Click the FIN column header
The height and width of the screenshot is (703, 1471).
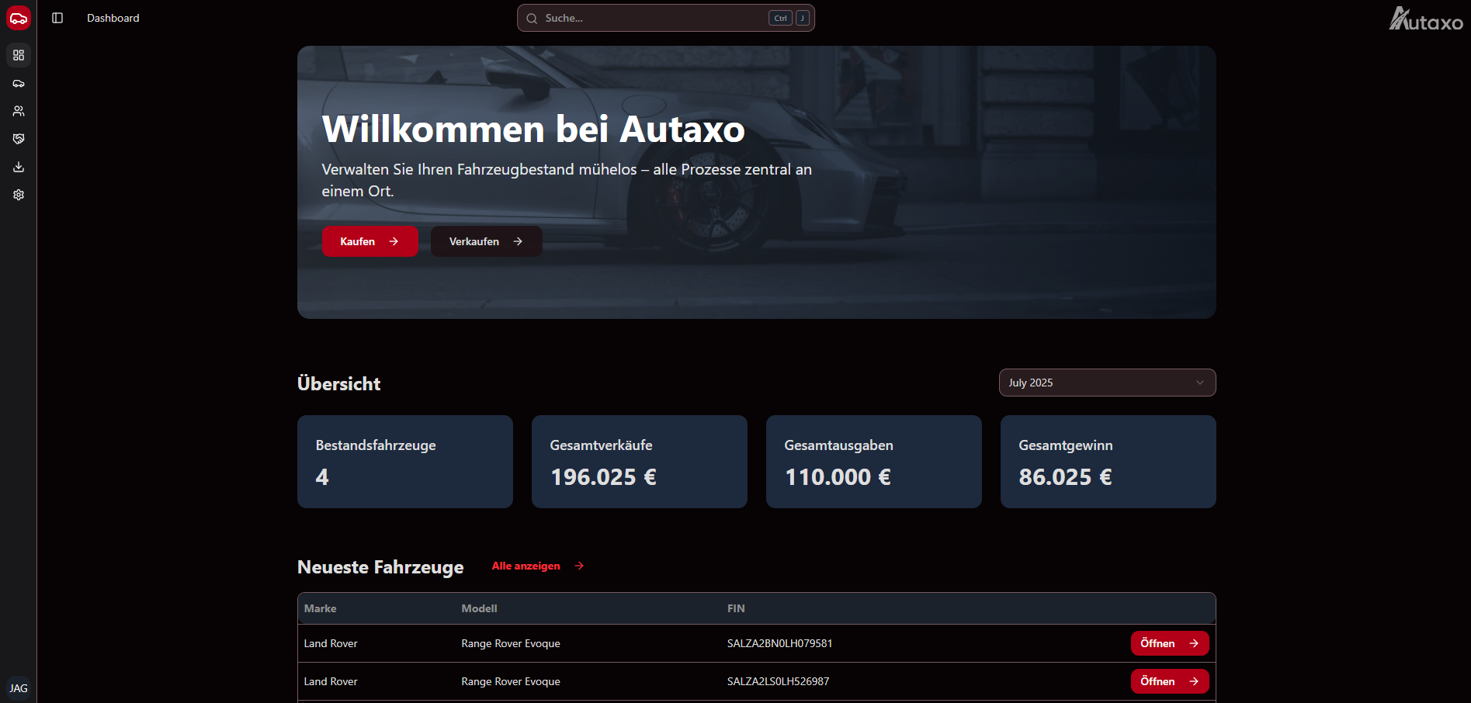(x=736, y=608)
